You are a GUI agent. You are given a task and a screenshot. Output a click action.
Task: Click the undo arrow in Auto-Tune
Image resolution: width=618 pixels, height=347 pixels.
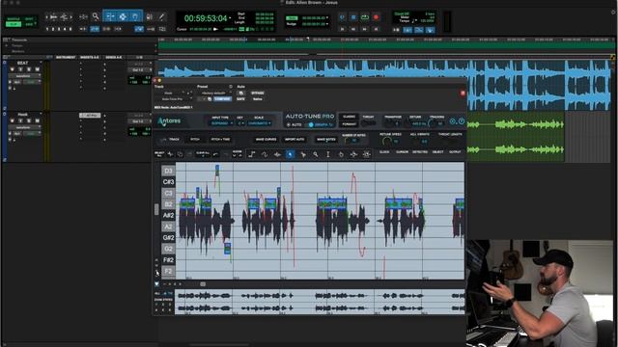215,154
